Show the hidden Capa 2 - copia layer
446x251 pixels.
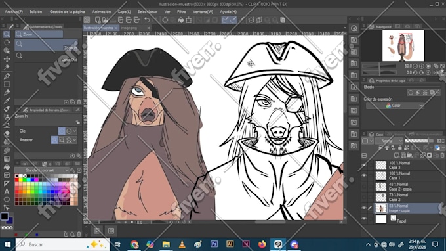[x=364, y=187]
